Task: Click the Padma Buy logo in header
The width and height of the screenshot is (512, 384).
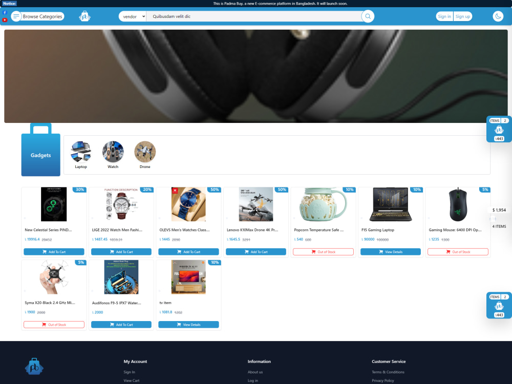Action: coord(84,16)
